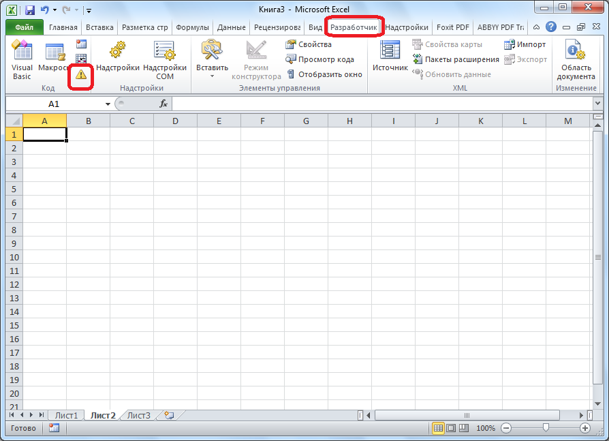Go to first sheet navigation arrow
609x441 pixels.
click(12, 415)
